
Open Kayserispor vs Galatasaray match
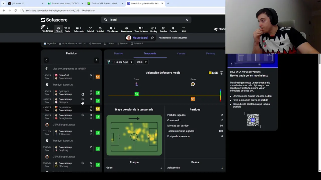tap(71, 109)
